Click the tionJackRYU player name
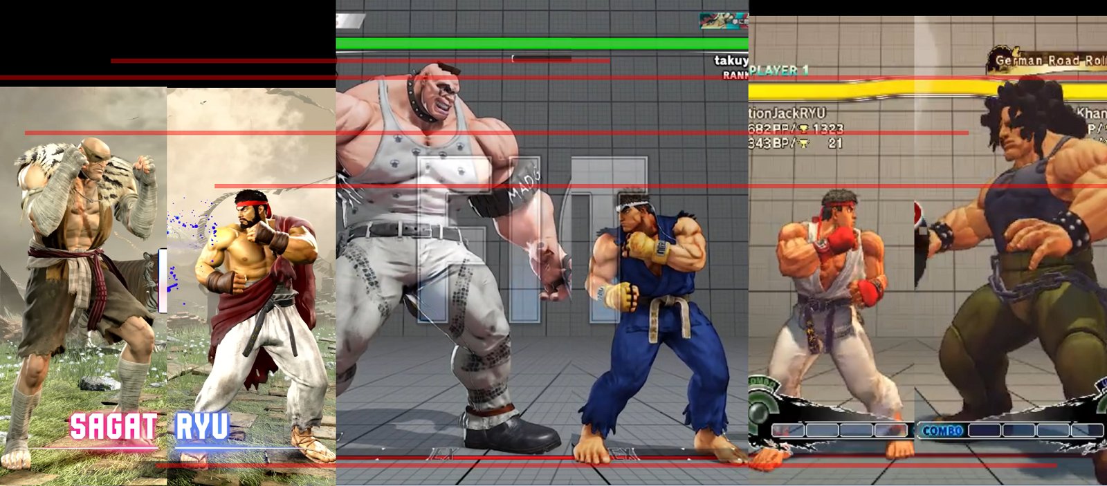Image resolution: width=1107 pixels, height=486 pixels. (787, 113)
